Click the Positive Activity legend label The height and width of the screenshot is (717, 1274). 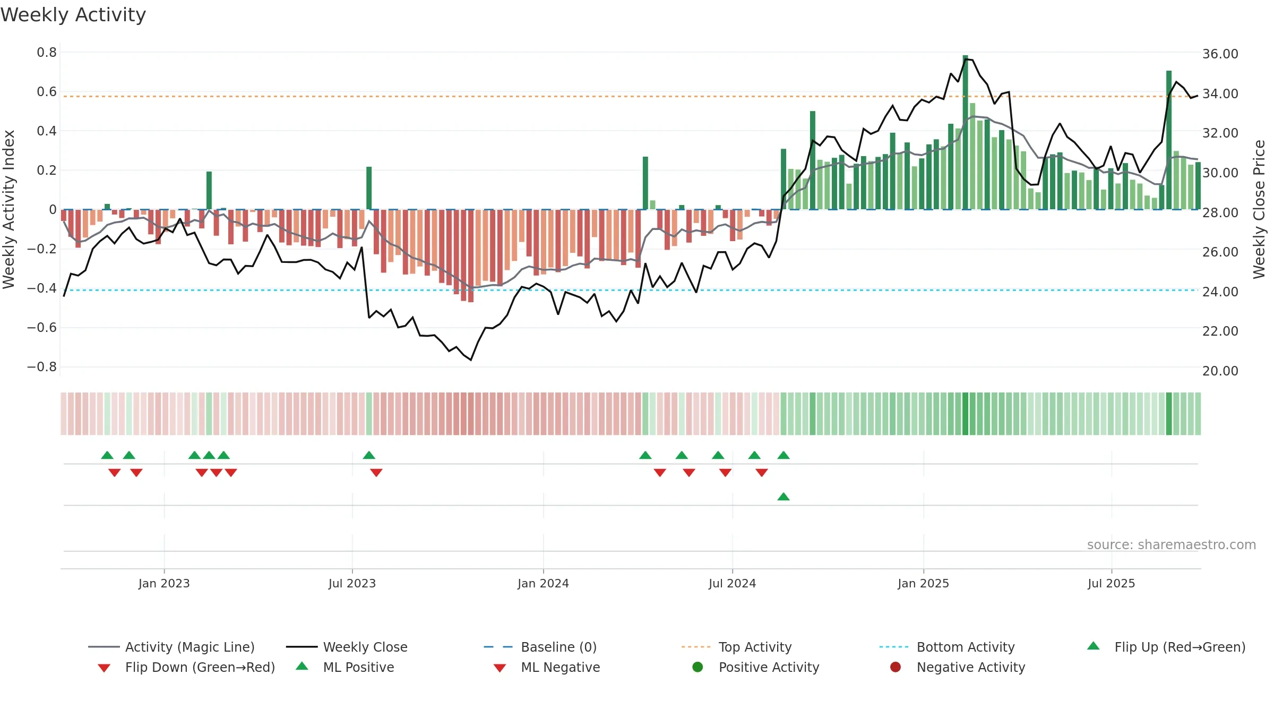point(769,667)
